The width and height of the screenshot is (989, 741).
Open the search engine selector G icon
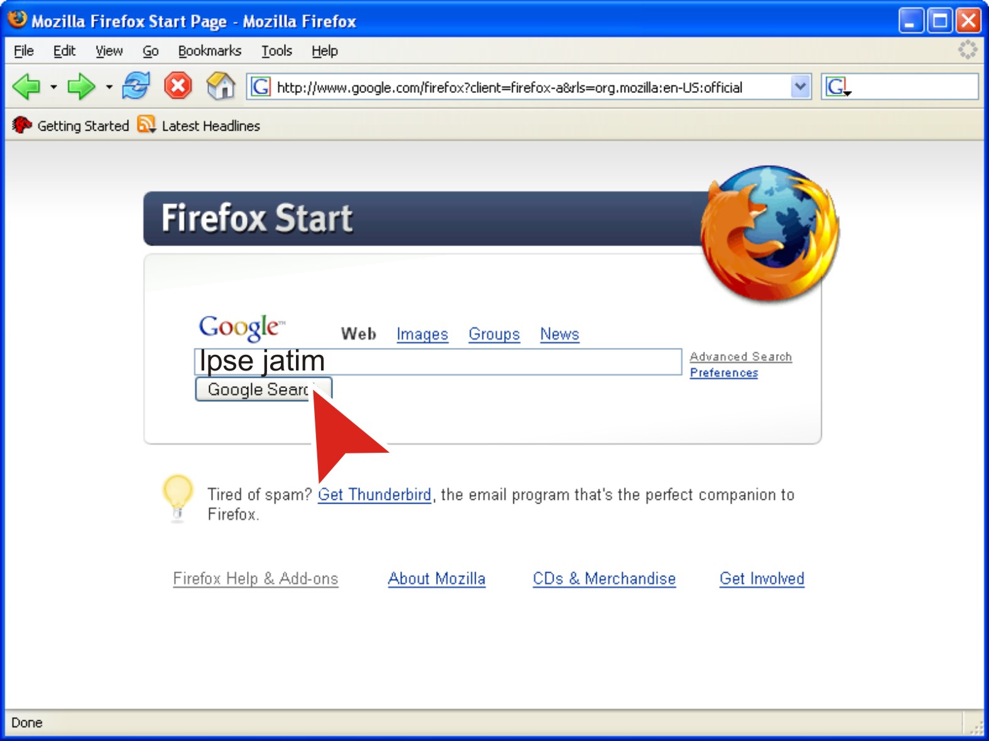point(838,87)
